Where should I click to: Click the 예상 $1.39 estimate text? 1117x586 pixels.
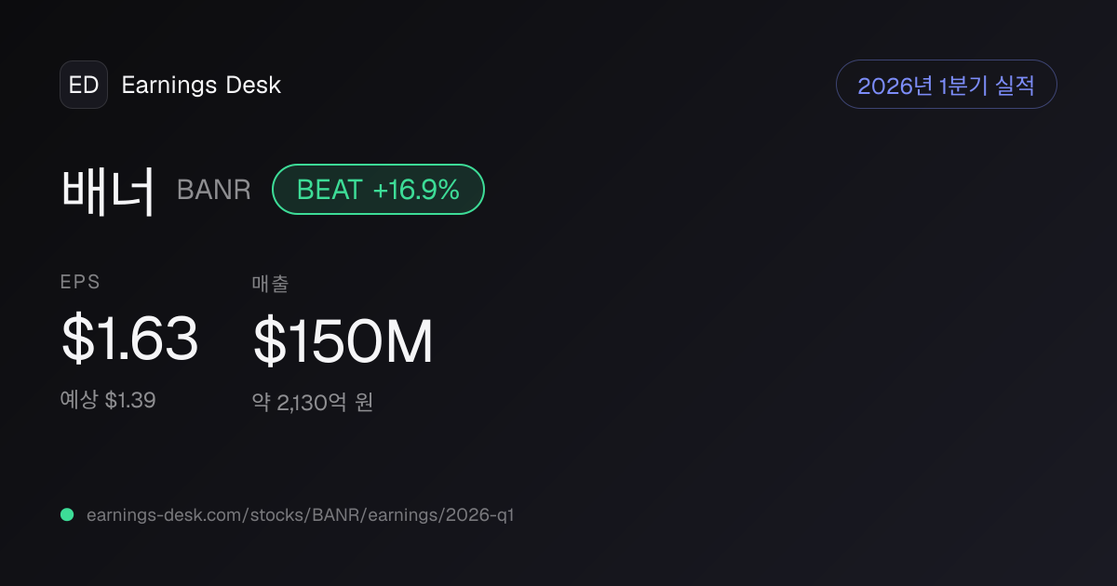click(x=108, y=401)
